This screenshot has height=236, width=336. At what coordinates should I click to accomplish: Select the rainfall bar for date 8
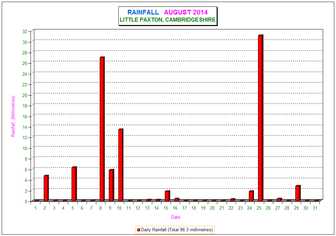[x=102, y=129]
